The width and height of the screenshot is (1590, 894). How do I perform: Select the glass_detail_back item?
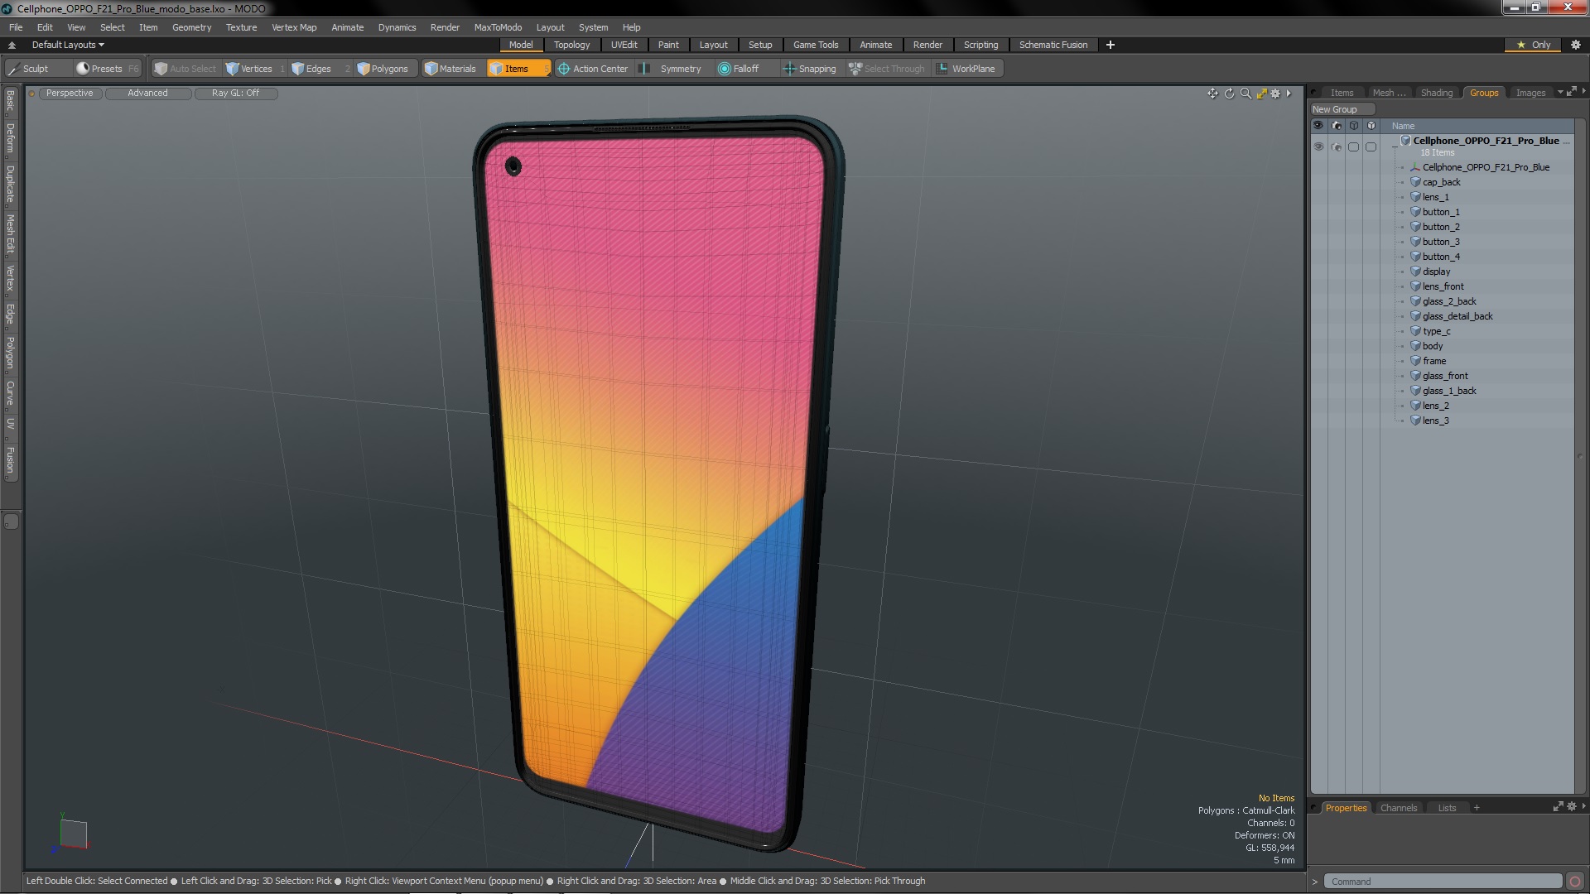click(1457, 316)
